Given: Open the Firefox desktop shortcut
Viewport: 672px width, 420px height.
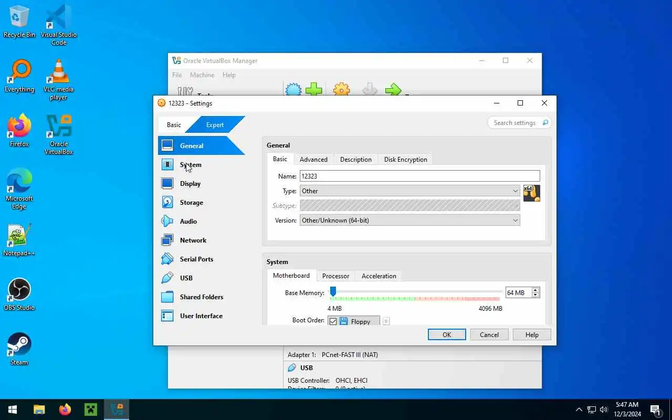Looking at the screenshot, I should 19,131.
